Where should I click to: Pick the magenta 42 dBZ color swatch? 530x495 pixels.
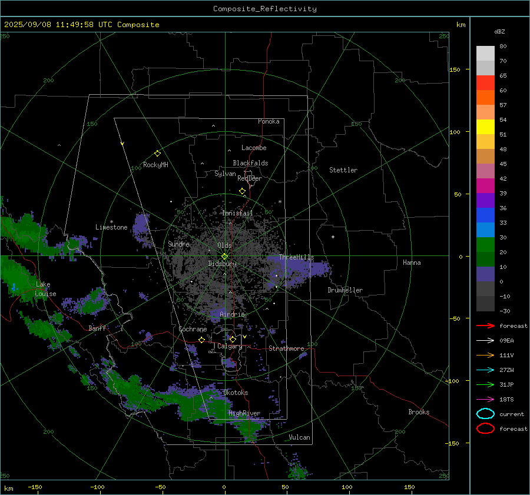485,186
